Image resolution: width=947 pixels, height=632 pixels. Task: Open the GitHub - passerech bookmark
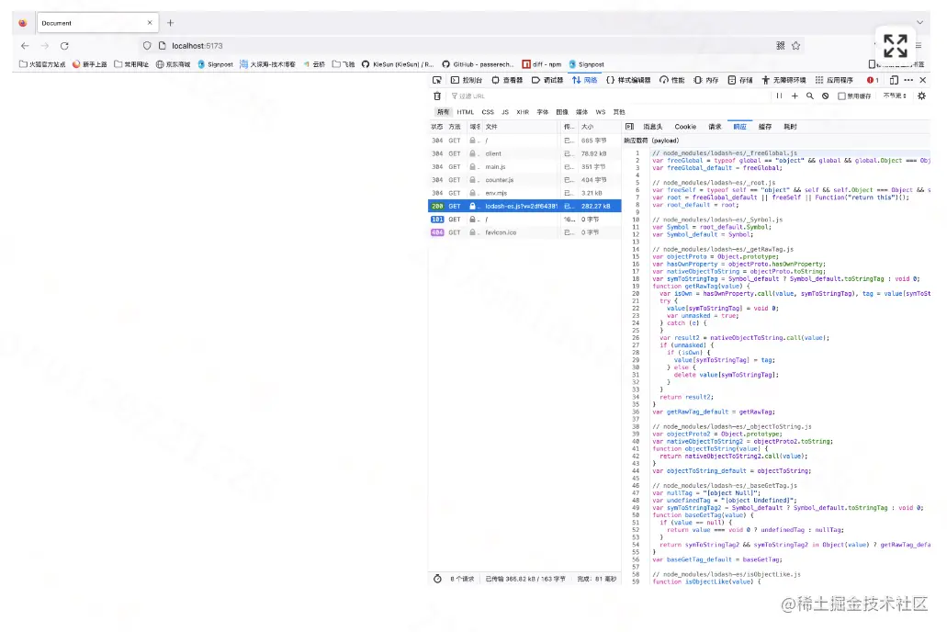coord(477,64)
